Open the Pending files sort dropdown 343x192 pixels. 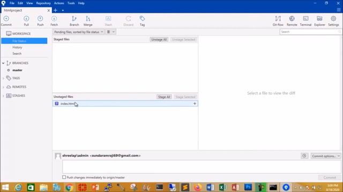[78, 32]
